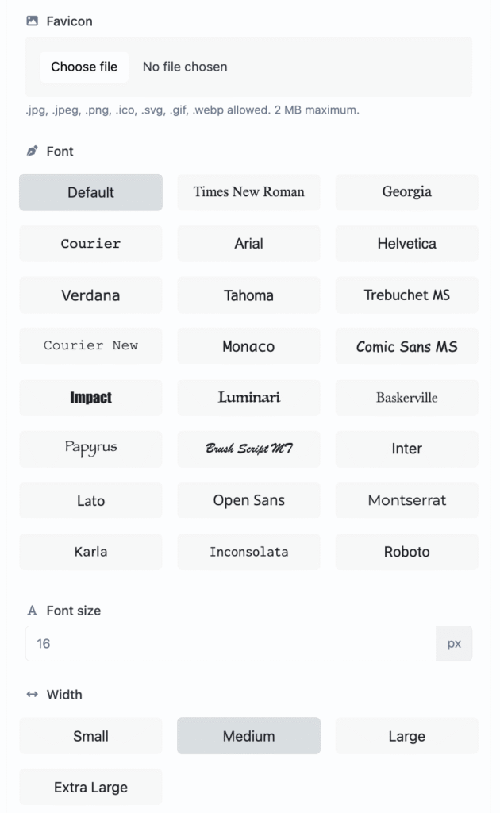Select the Default font option
Image resolution: width=500 pixels, height=813 pixels.
click(x=90, y=192)
